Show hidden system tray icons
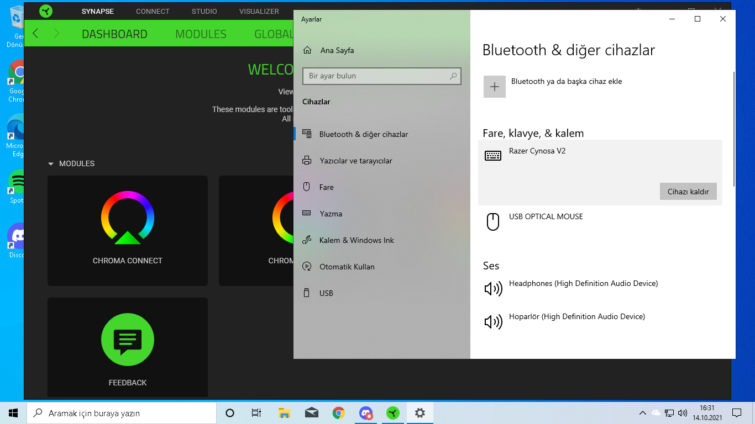Image resolution: width=755 pixels, height=424 pixels. click(x=642, y=413)
